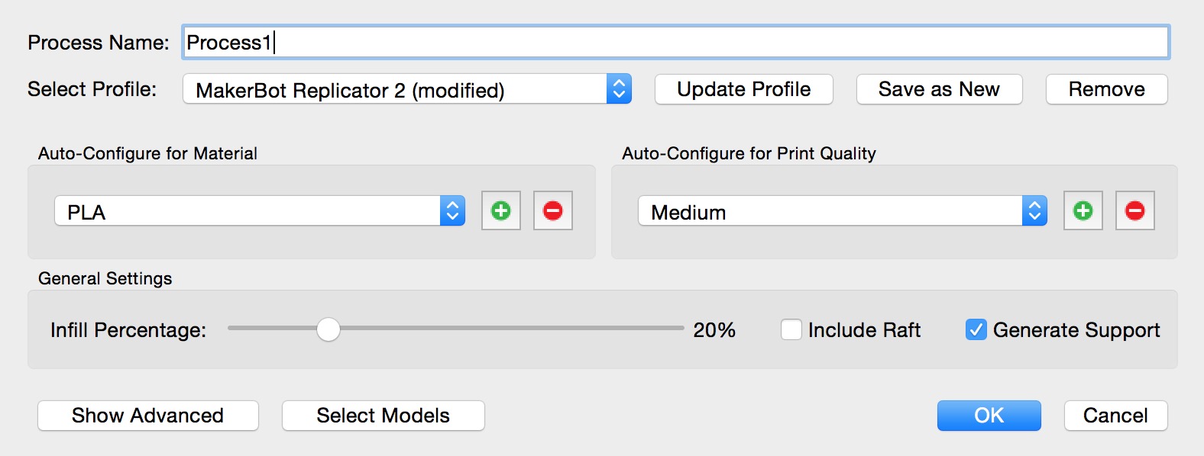Viewport: 1204px width, 456px height.
Task: Delete the Medium print quality preset
Action: [1134, 211]
